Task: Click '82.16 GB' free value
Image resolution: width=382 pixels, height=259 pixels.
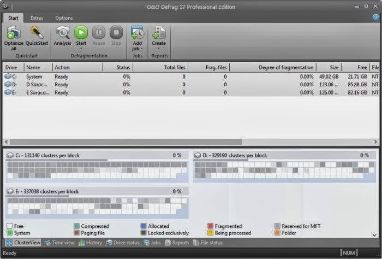Action: pyautogui.click(x=357, y=92)
